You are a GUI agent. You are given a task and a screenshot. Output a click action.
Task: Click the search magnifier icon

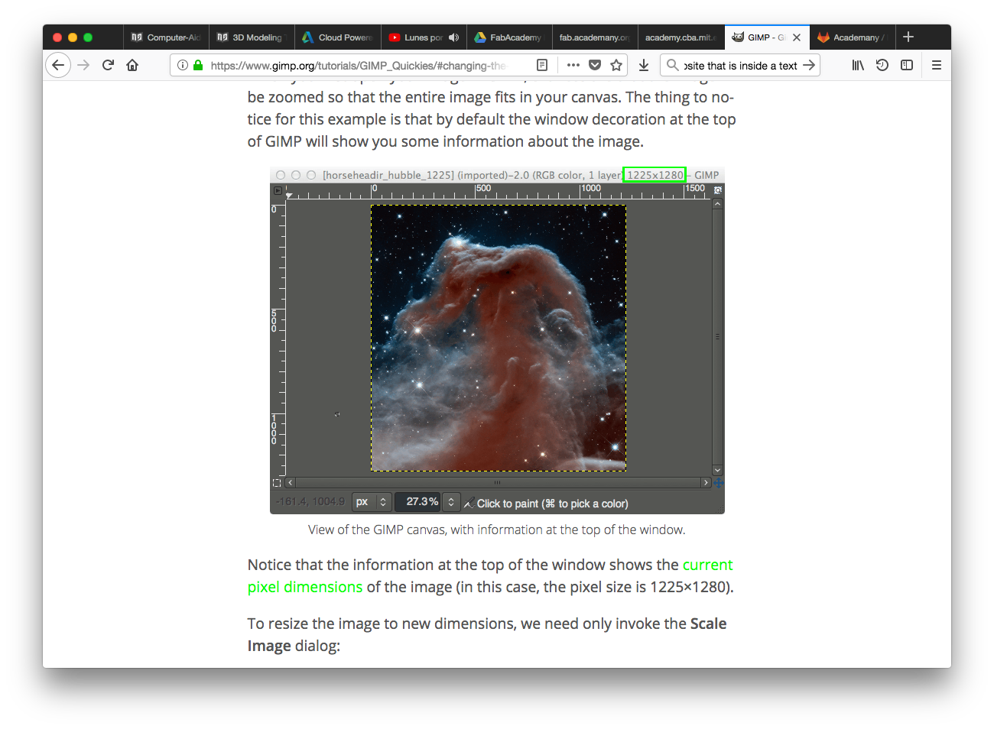tap(672, 65)
